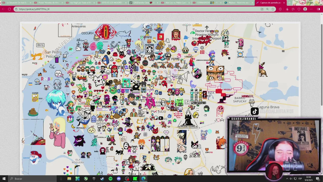Open the split screen icon in address bar
The width and height of the screenshot is (323, 182).
click(262, 9)
